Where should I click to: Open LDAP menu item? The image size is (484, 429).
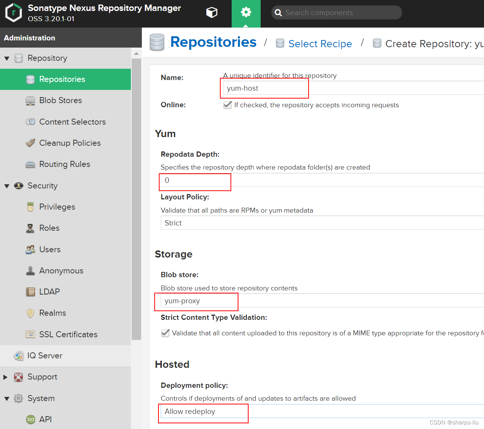tap(66, 292)
